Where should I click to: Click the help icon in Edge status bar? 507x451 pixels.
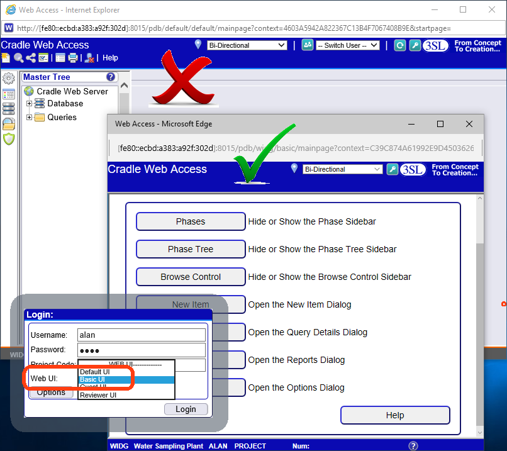coord(413,446)
